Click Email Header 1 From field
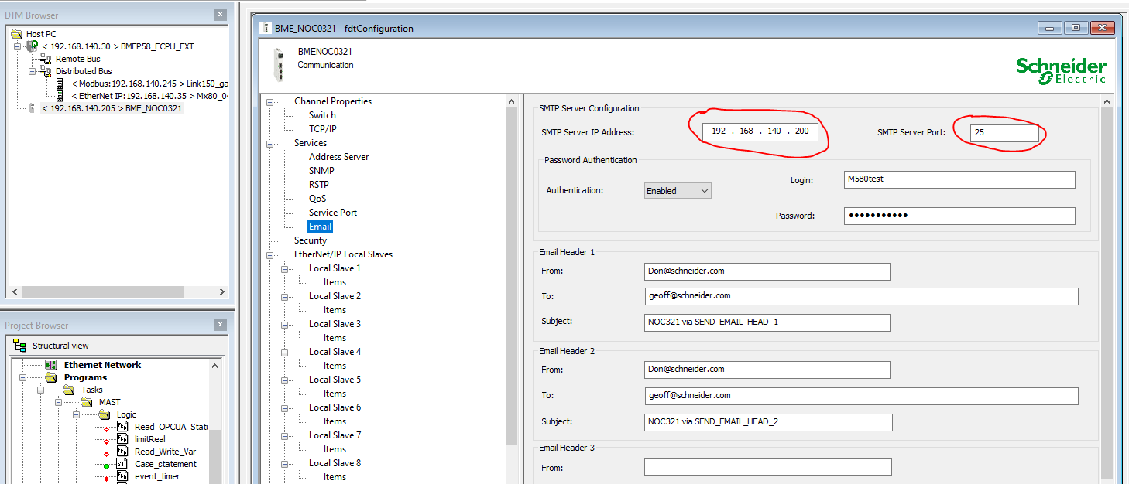 click(767, 271)
